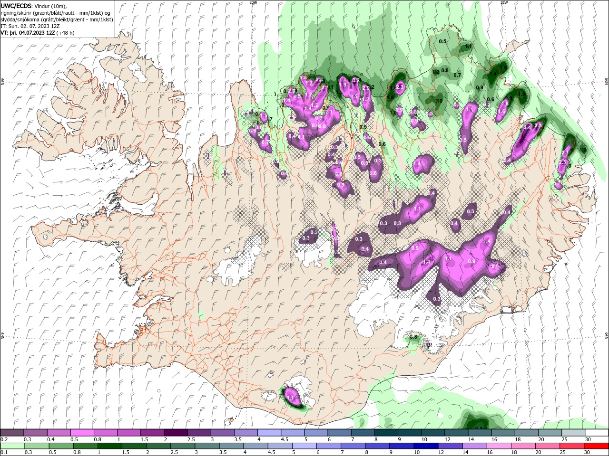Select the dark teal 8 swatch in top scale
Image resolution: width=609 pixels, height=456 pixels.
pos(385,433)
